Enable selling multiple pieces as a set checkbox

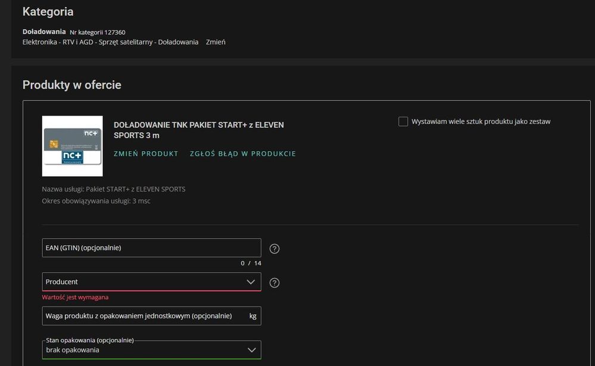pos(403,121)
